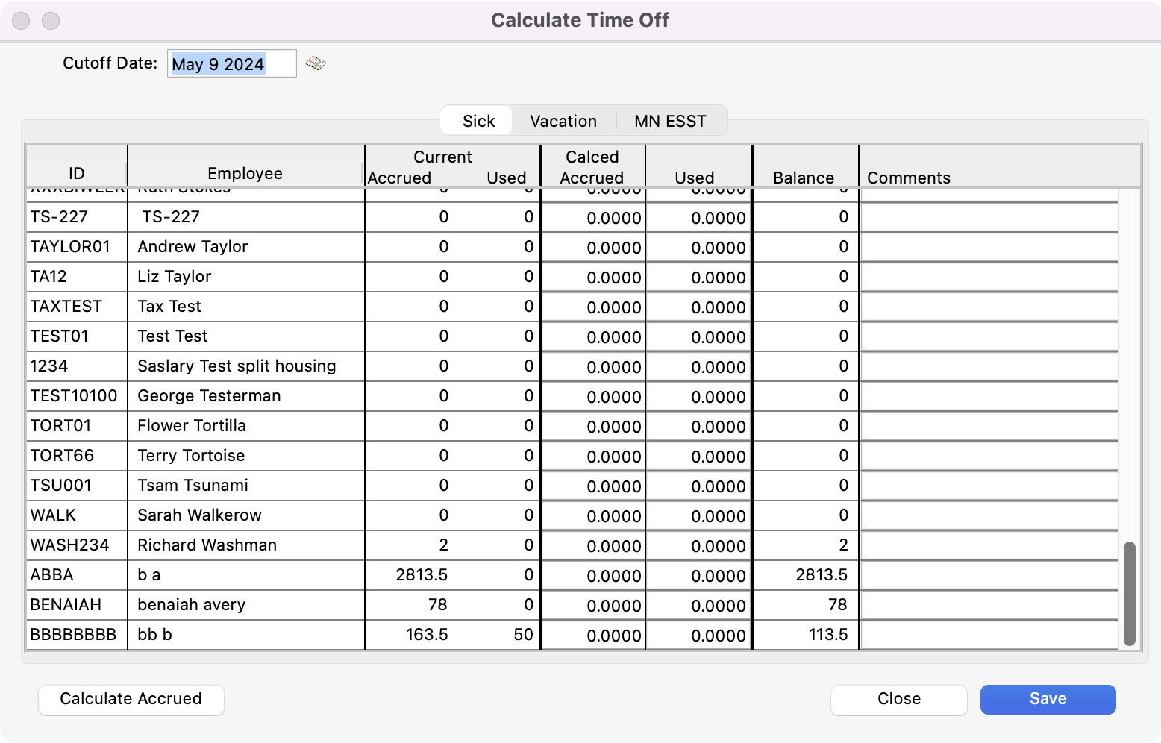Click the Cutoff Date input field
The image size is (1161, 743).
[231, 64]
